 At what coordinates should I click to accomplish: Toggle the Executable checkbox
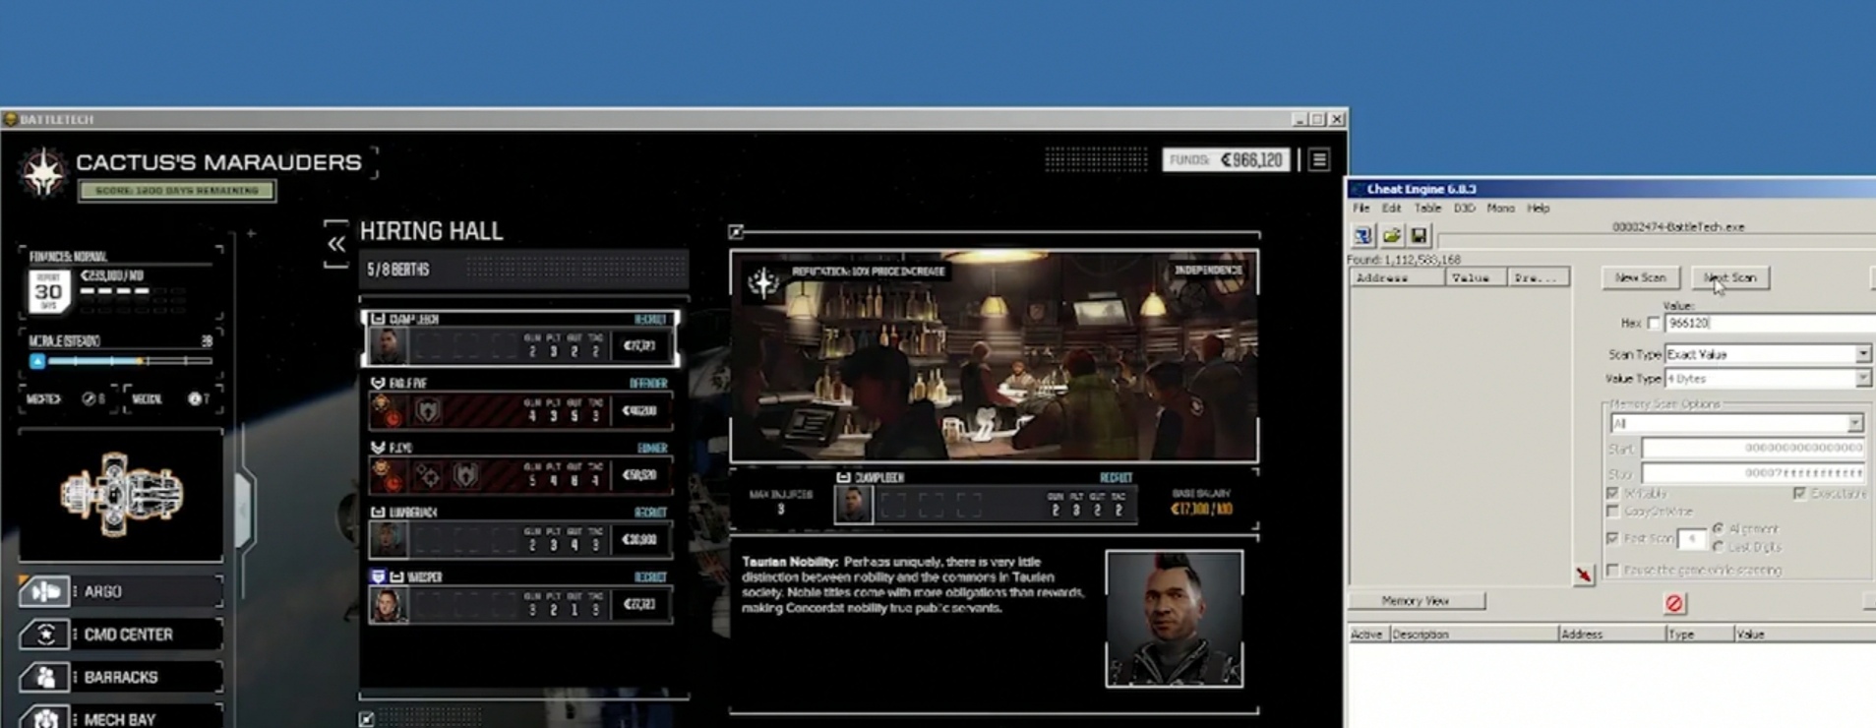[x=1799, y=493]
